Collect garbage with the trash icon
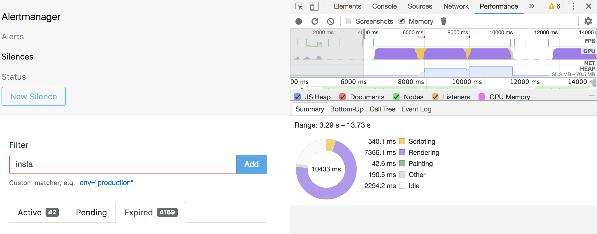Image resolution: width=597 pixels, height=234 pixels. 443,21
